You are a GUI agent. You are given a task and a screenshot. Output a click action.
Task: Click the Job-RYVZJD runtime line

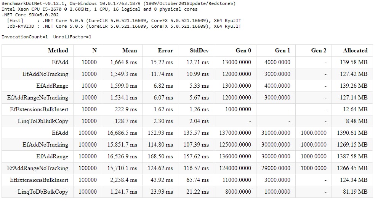click(124, 26)
